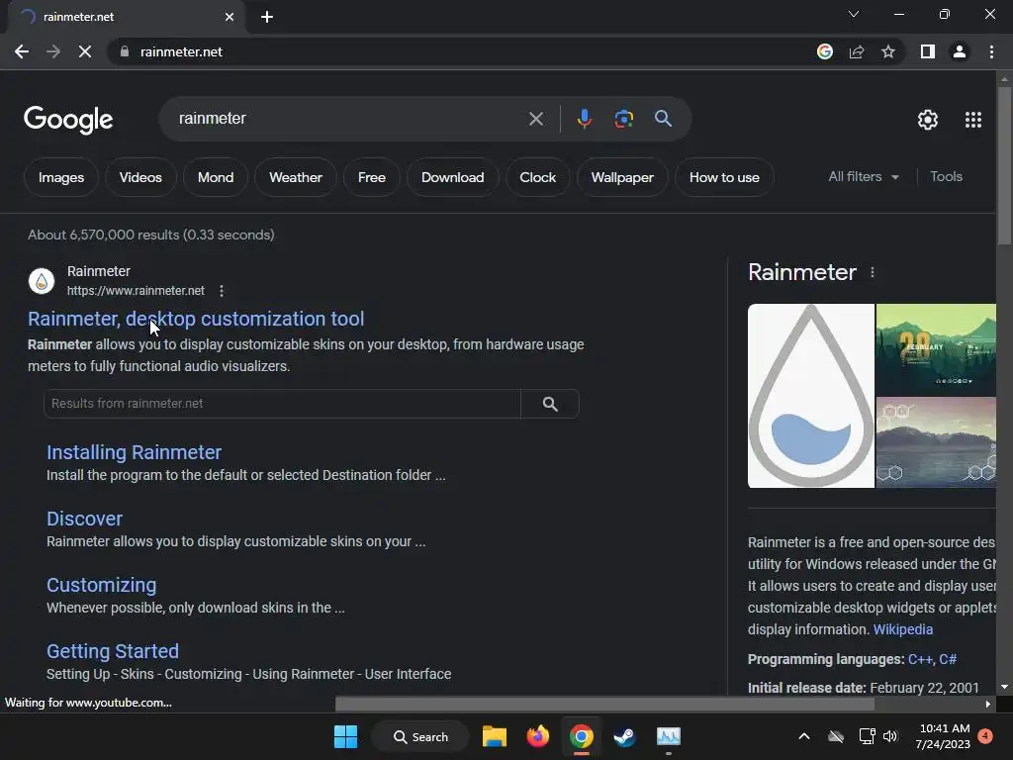Click the browser forward arrow
This screenshot has width=1013, height=760.
(53, 51)
